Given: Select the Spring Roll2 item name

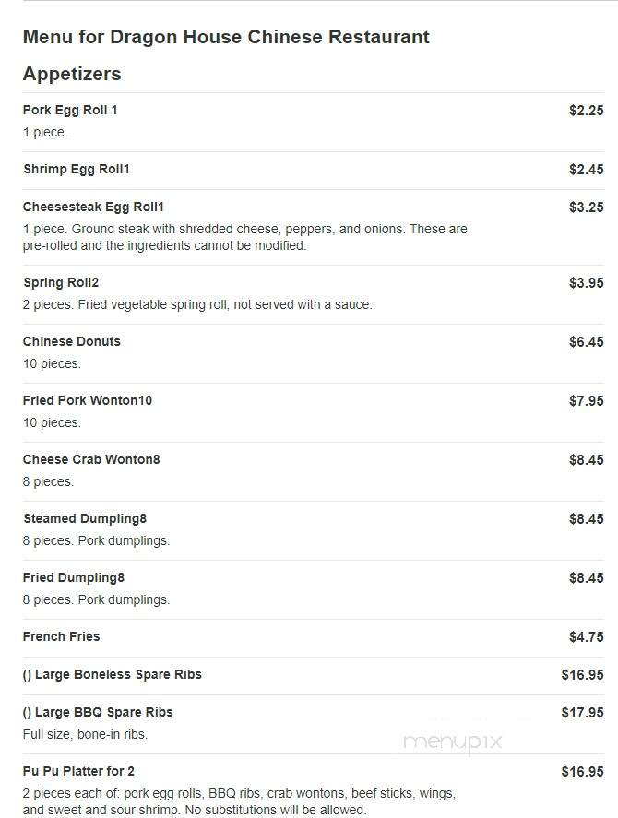Looking at the screenshot, I should [x=61, y=283].
